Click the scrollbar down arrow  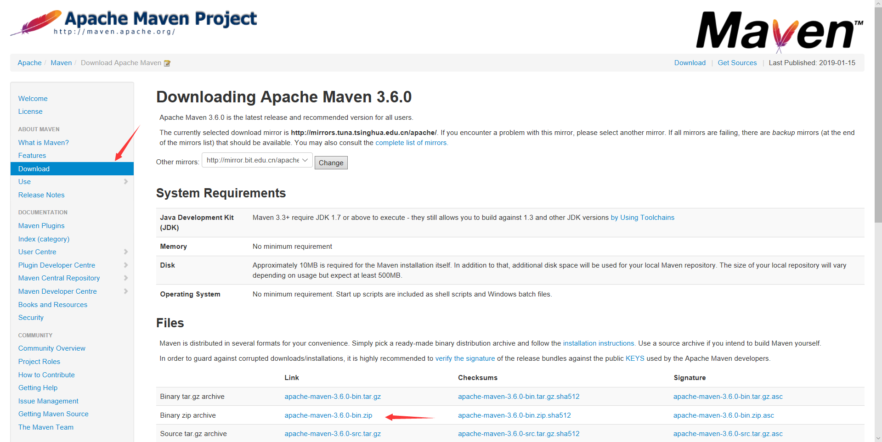click(x=878, y=438)
